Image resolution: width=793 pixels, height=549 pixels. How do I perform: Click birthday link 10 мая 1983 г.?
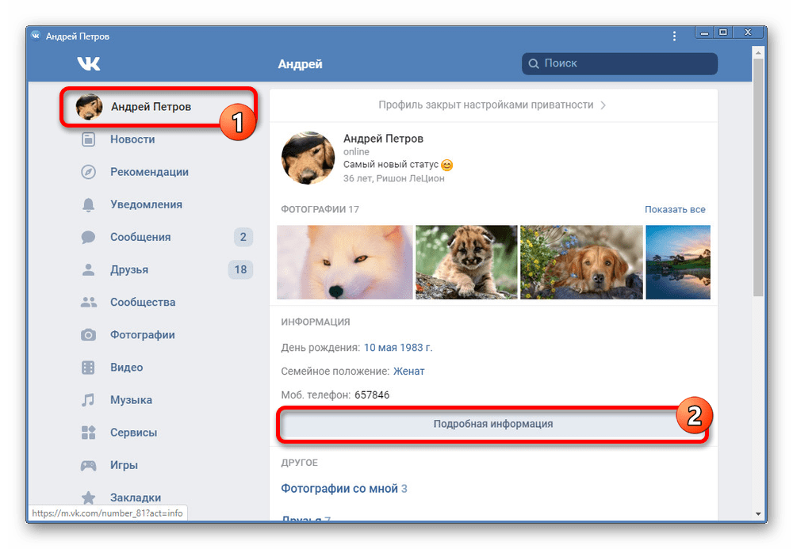(398, 348)
